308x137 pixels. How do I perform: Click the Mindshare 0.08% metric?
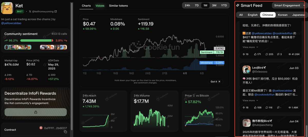pyautogui.click(x=118, y=24)
